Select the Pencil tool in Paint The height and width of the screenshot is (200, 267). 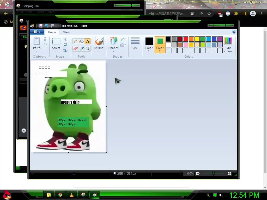tap(75, 41)
